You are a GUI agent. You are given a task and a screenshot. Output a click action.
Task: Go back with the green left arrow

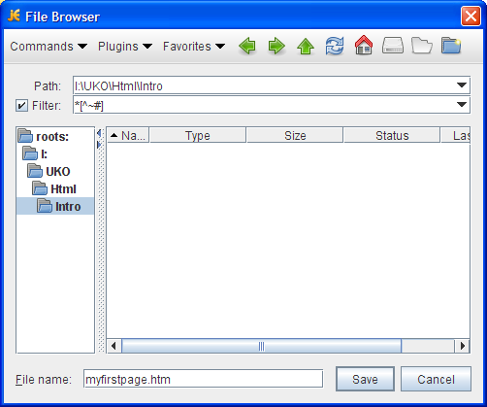pyautogui.click(x=247, y=46)
